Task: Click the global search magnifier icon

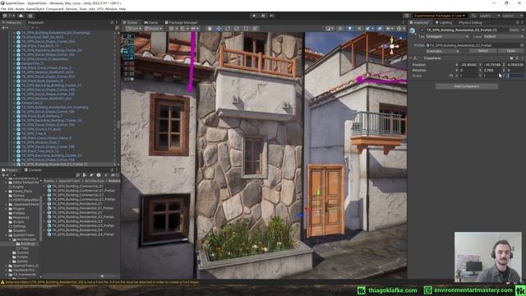Action: coord(473,16)
